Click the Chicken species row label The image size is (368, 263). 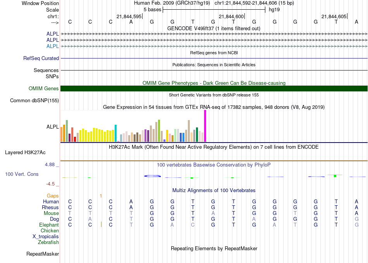(50, 231)
